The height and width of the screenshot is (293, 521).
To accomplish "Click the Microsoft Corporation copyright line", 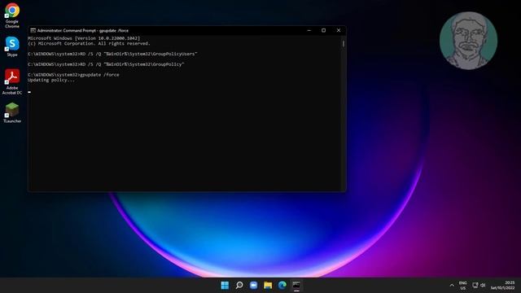I will [89, 43].
